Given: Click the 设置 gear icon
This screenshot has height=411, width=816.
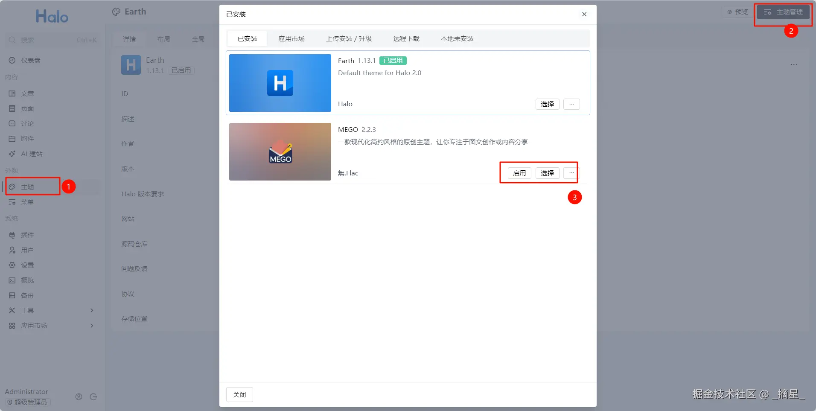Looking at the screenshot, I should coord(12,265).
